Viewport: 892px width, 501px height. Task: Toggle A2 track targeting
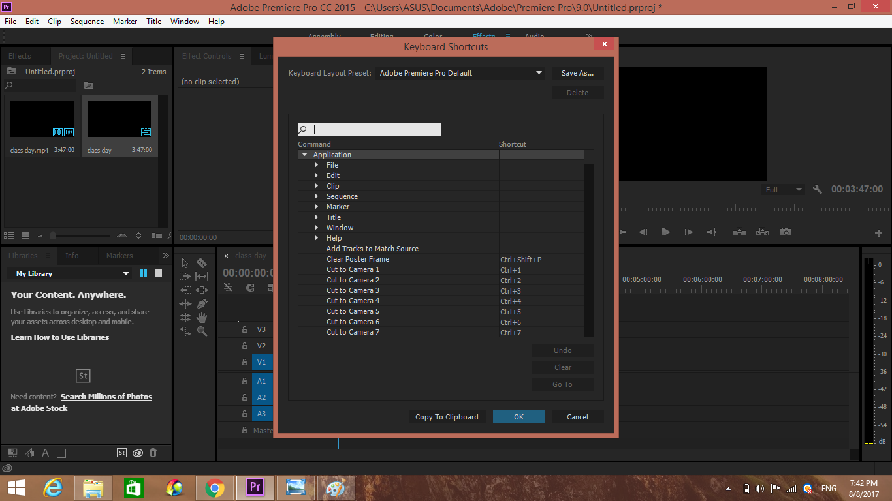[261, 397]
